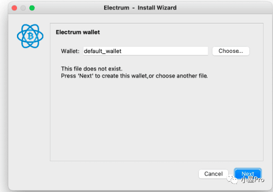Cancel the Install Wizard
This screenshot has height=192, width=273.
click(213, 174)
